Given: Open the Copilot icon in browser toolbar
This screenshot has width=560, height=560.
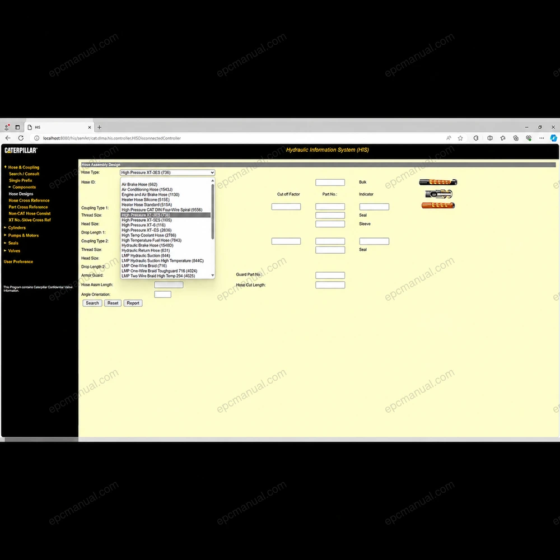Looking at the screenshot, I should tap(554, 138).
